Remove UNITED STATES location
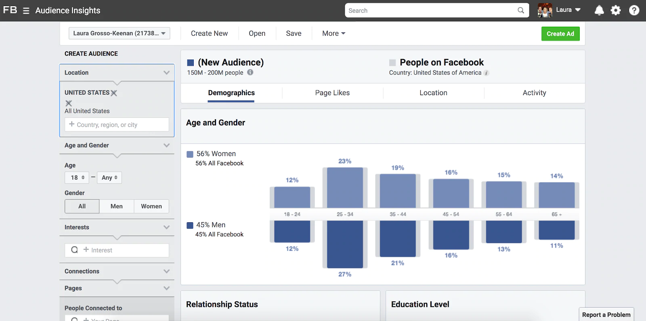Screen dimensions: 646x321 pyautogui.click(x=114, y=93)
